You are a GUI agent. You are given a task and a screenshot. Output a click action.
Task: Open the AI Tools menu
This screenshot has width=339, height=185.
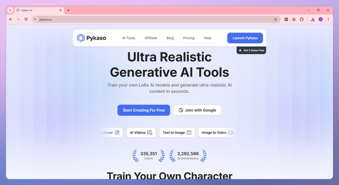[129, 38]
